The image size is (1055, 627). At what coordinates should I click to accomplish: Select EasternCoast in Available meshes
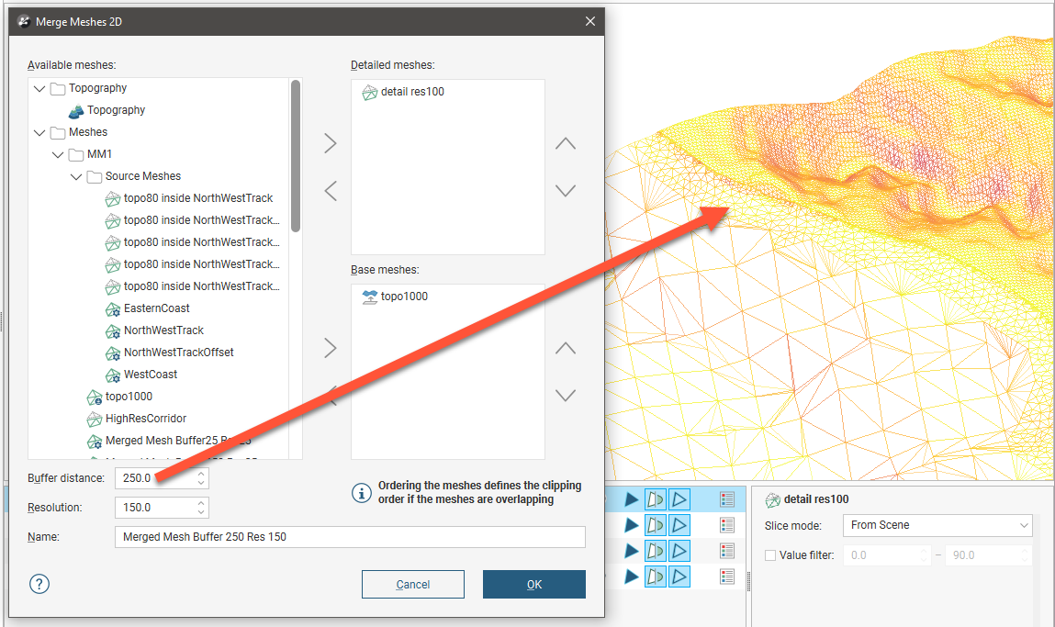coord(156,308)
